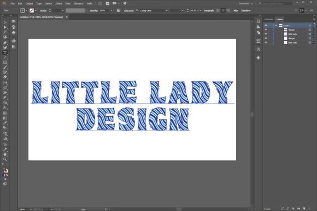Select the Type tool
The height and width of the screenshot is (211, 317).
click(5, 53)
